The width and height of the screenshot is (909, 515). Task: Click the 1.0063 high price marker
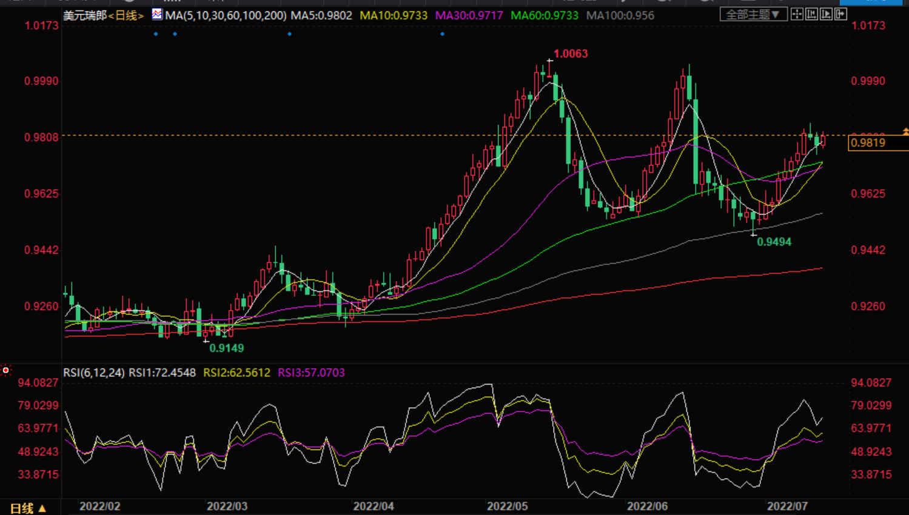(x=570, y=54)
